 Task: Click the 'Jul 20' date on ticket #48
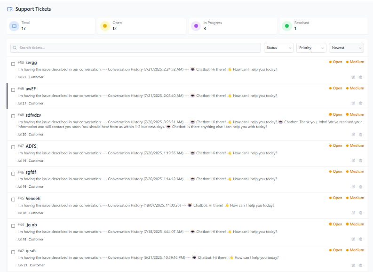[x=22, y=135]
